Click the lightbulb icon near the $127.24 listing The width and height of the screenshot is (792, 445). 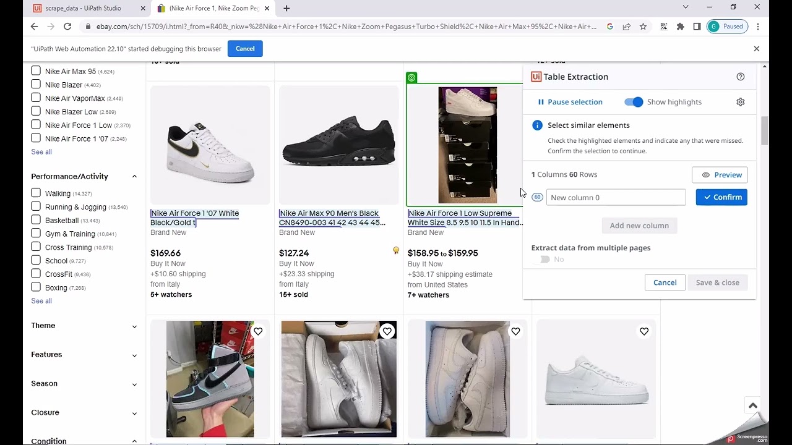(396, 250)
